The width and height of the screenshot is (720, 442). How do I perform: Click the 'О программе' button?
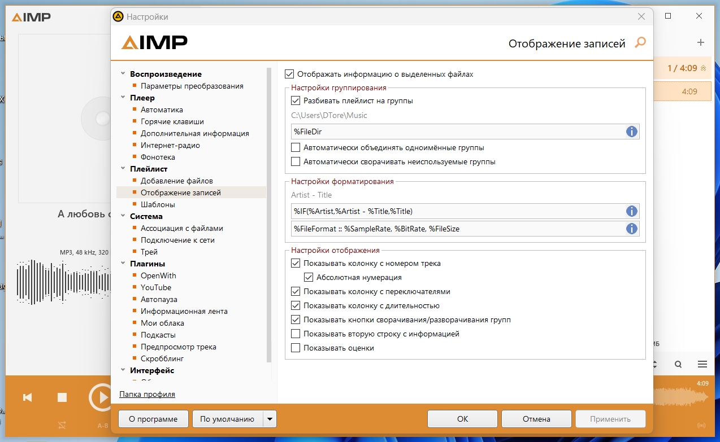pyautogui.click(x=153, y=419)
